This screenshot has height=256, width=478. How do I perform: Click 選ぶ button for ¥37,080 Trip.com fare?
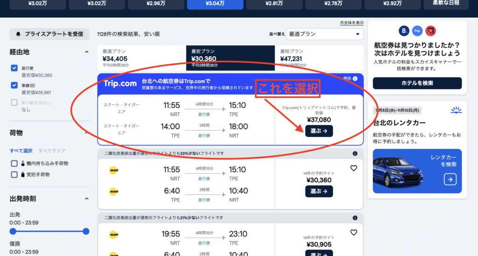tap(319, 131)
